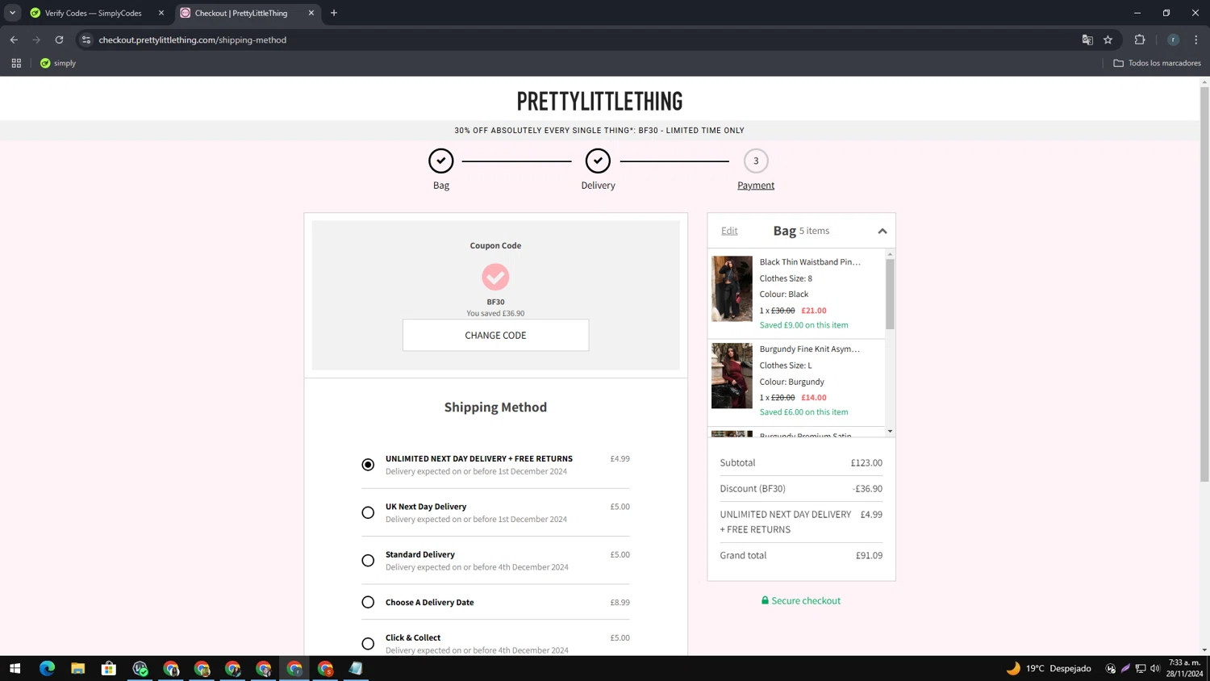Click the 30% OFF BF30 promo banner
This screenshot has height=681, width=1210.
[599, 130]
